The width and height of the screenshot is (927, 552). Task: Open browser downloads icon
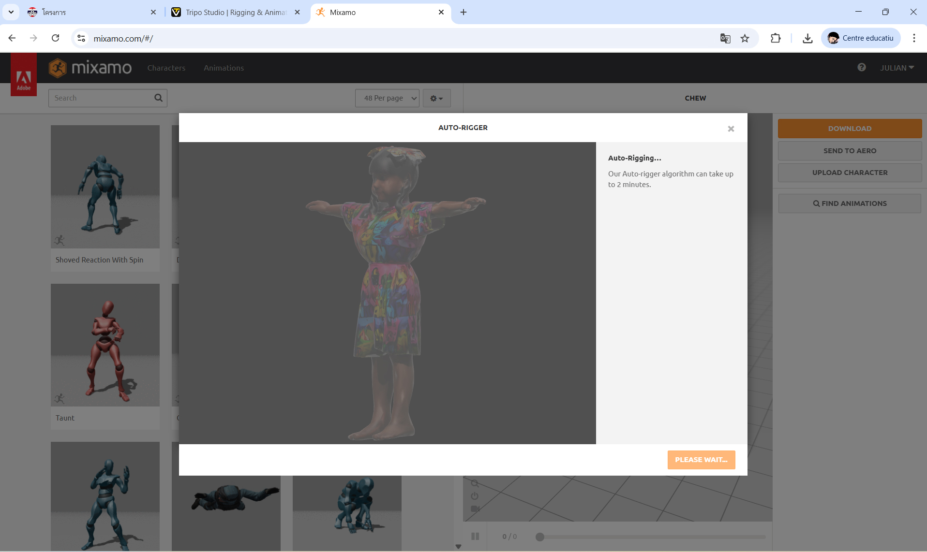point(807,39)
